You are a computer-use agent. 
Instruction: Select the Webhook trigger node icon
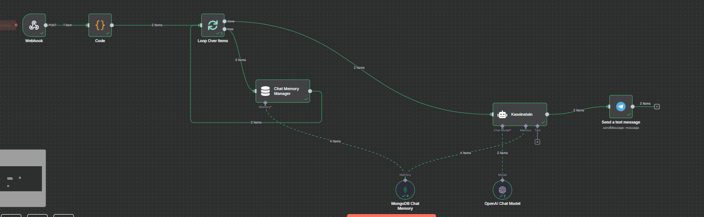(34, 25)
